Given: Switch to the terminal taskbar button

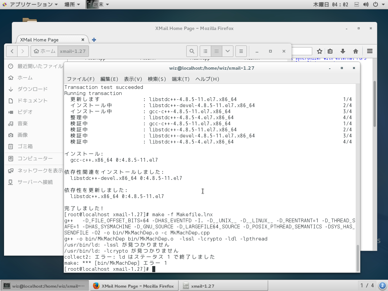Looking at the screenshot, I should tap(44, 286).
